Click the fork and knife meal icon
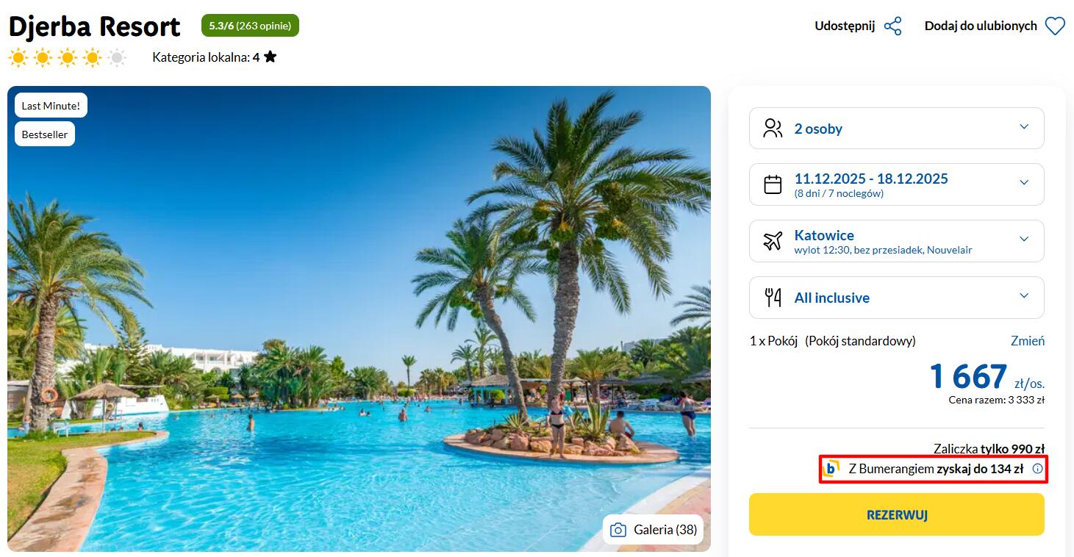The height and width of the screenshot is (557, 1074). tap(773, 298)
